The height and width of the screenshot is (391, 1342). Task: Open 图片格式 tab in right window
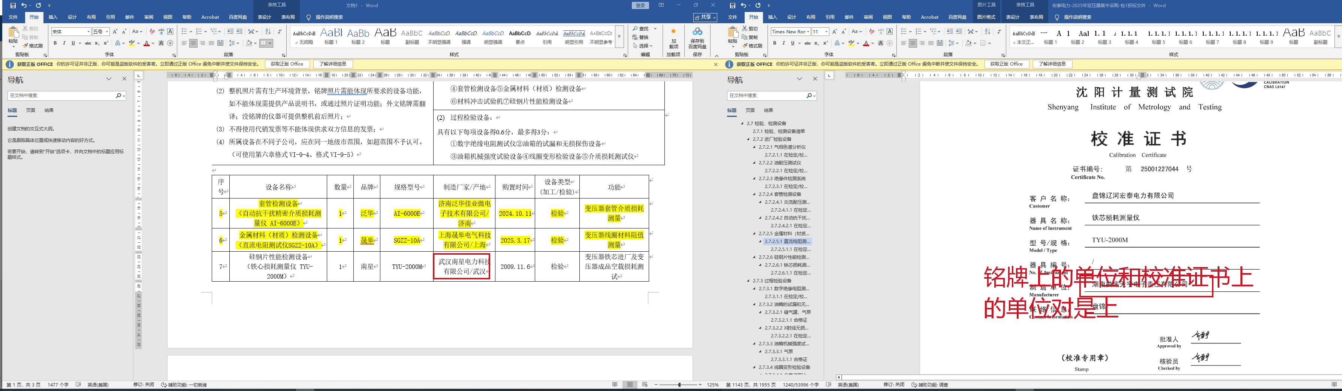click(986, 17)
